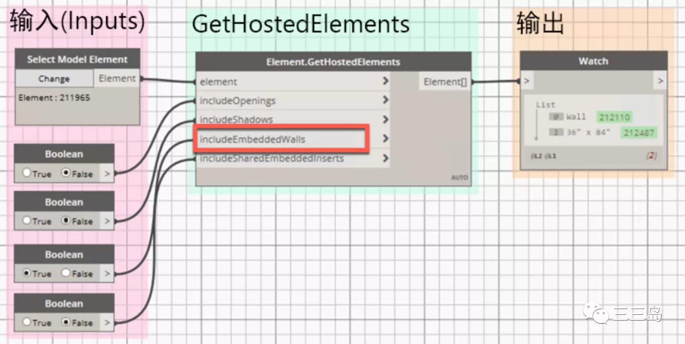The height and width of the screenshot is (344, 685).
Task: Click the Element output port of Select Model Element
Action: [x=117, y=78]
